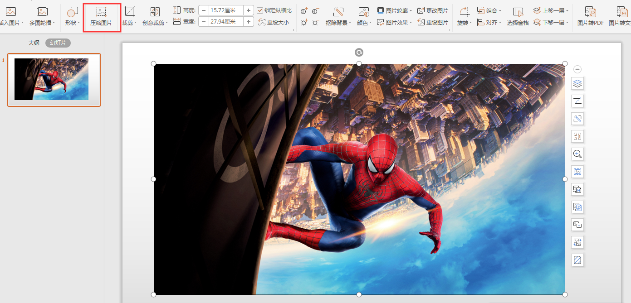Increase contrast with the plus contrast icon
The width and height of the screenshot is (631, 303).
coord(304,11)
